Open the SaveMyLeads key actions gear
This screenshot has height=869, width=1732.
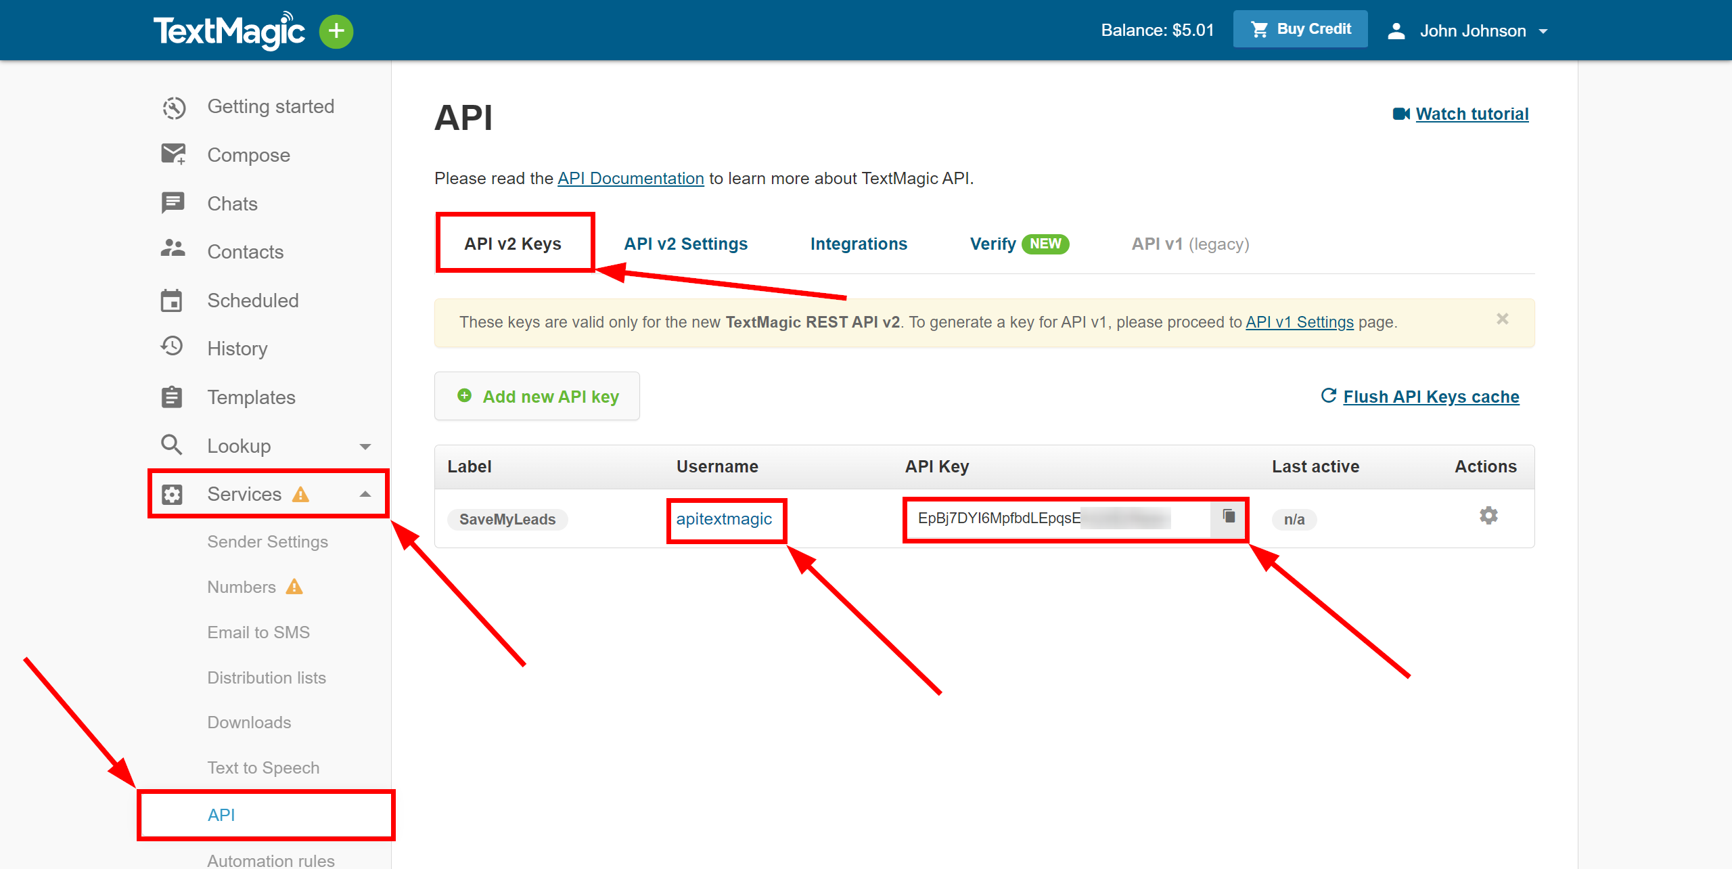[1488, 516]
